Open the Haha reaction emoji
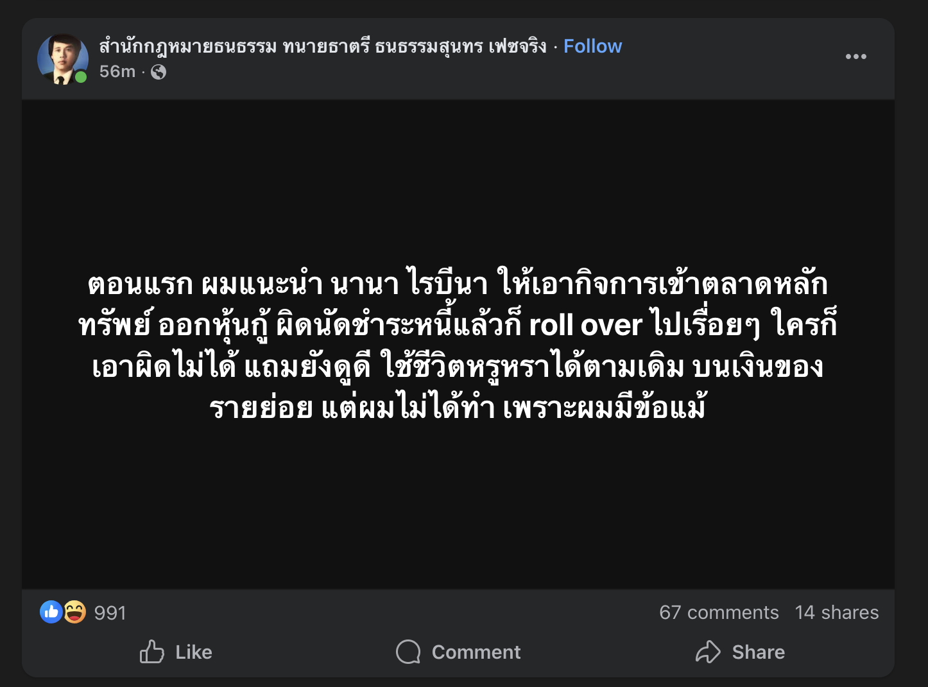 [74, 612]
